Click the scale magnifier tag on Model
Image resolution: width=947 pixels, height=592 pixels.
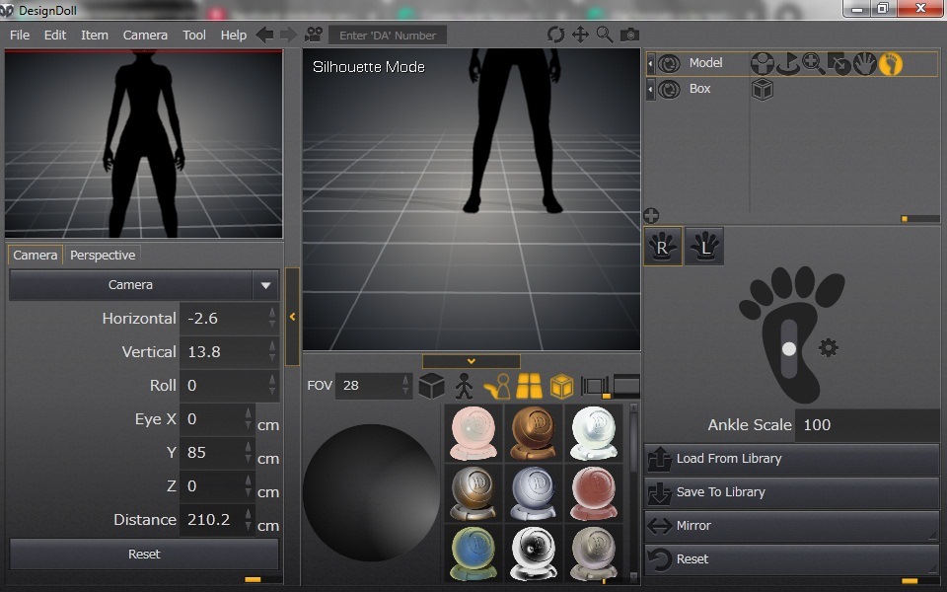[x=814, y=64]
